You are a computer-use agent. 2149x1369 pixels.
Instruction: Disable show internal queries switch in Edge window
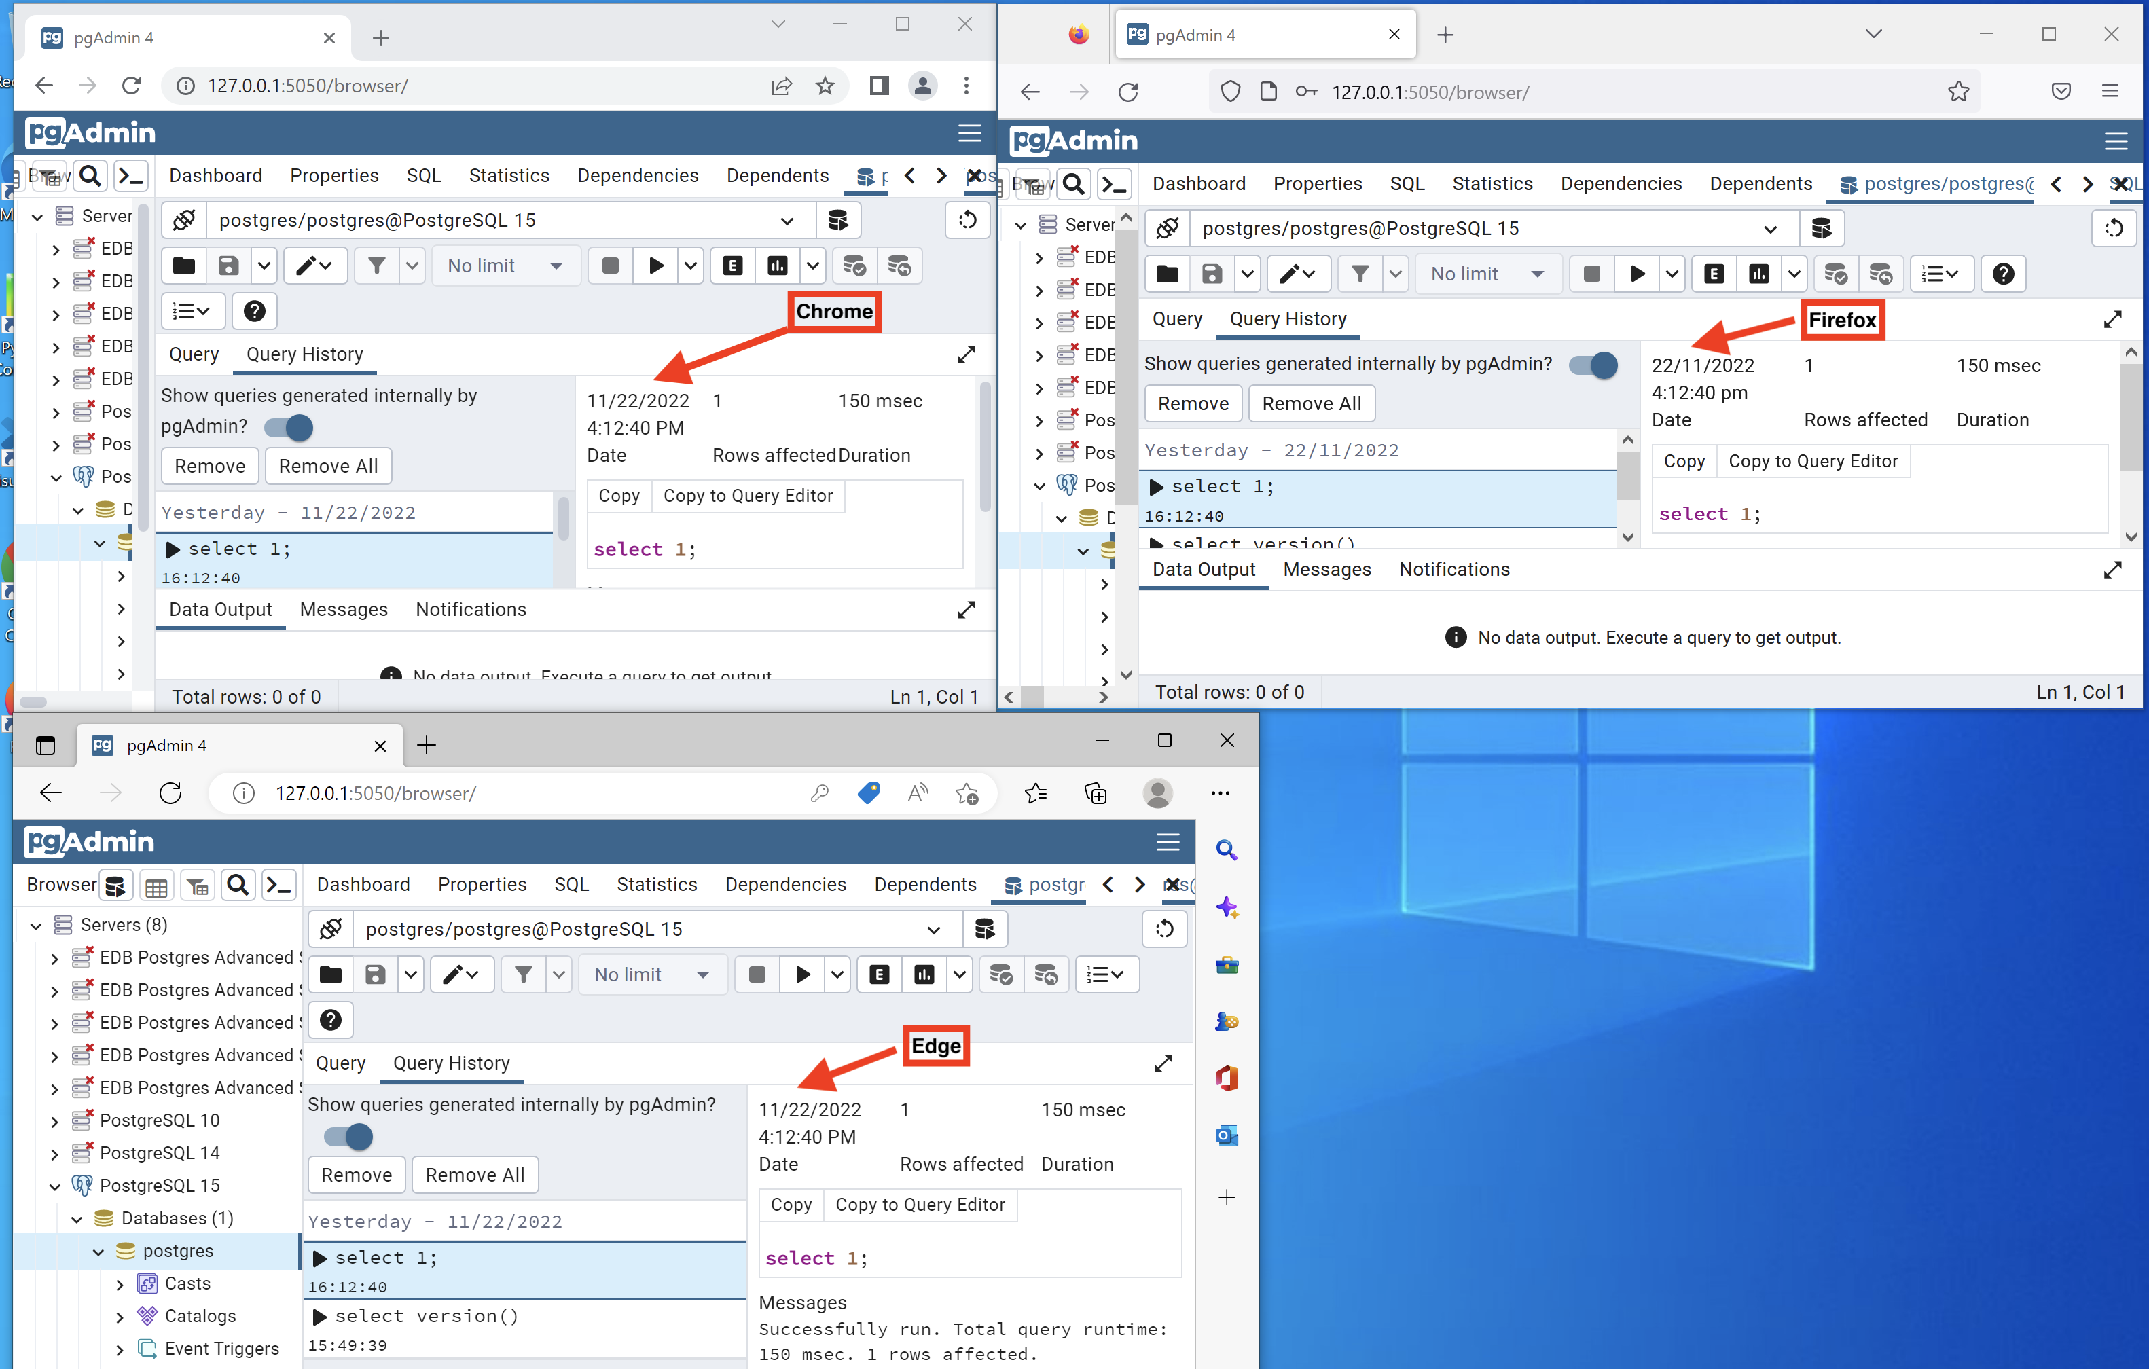tap(349, 1136)
